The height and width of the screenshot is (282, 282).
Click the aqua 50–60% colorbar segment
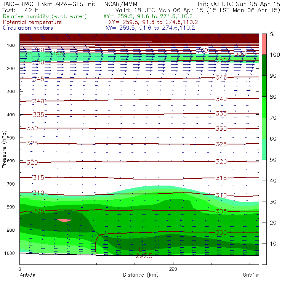pyautogui.click(x=264, y=149)
